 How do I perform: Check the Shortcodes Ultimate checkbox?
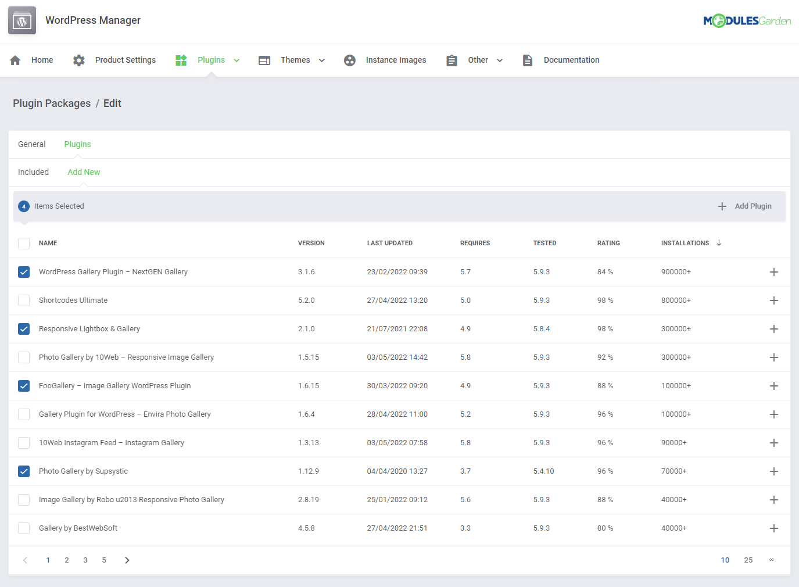[x=24, y=300]
